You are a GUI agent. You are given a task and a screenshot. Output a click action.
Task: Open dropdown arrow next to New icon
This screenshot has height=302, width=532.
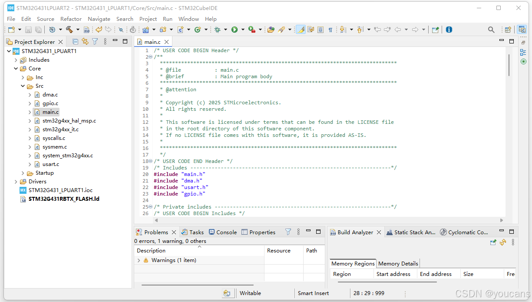click(20, 30)
